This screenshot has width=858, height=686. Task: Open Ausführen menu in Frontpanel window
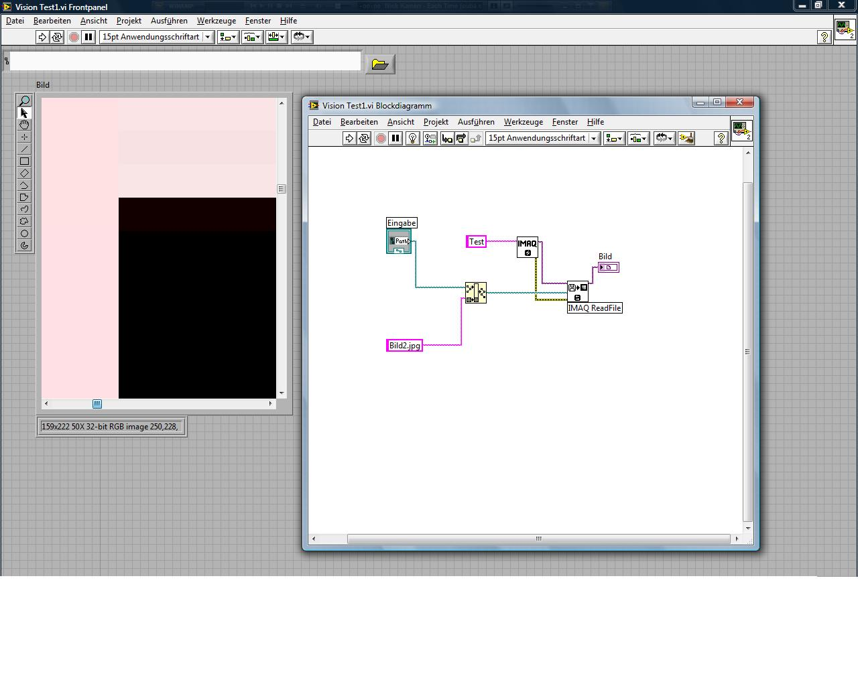[169, 21]
